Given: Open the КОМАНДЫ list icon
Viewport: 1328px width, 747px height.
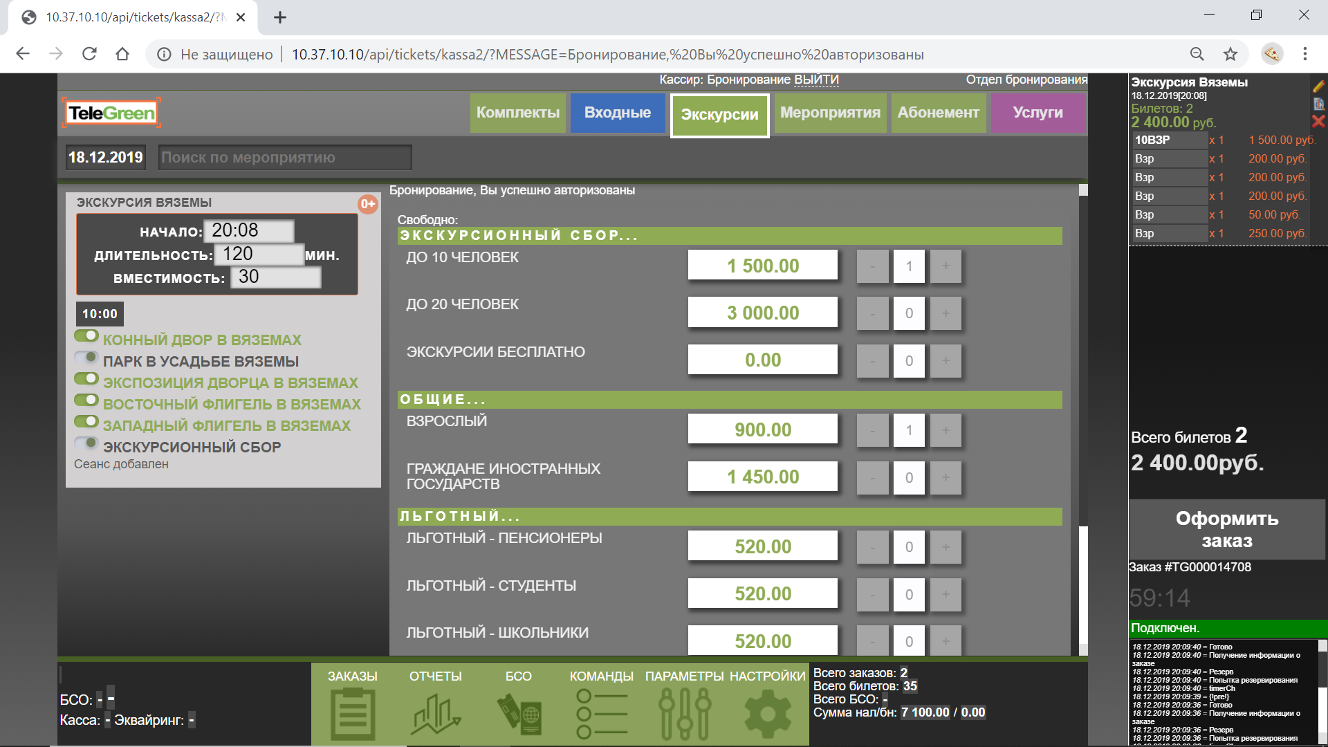Looking at the screenshot, I should 601,714.
